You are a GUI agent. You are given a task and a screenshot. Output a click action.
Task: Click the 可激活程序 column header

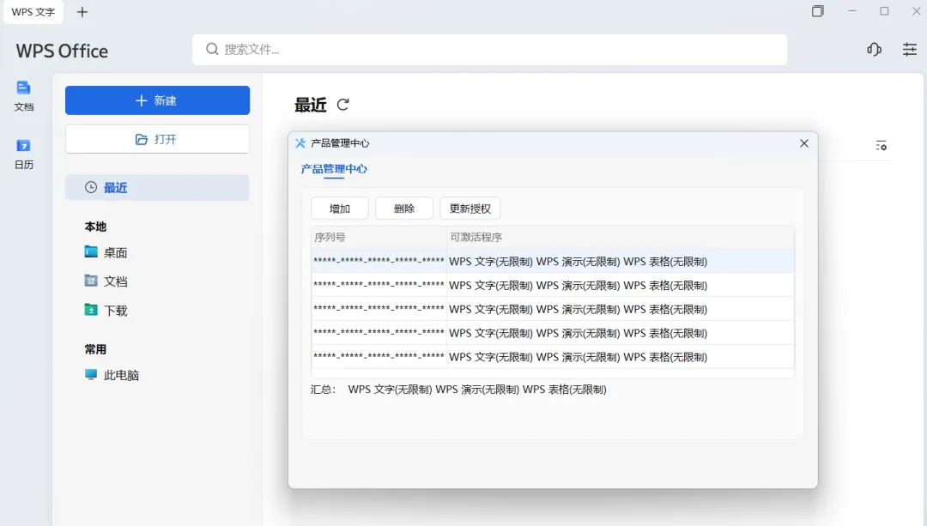pyautogui.click(x=621, y=237)
